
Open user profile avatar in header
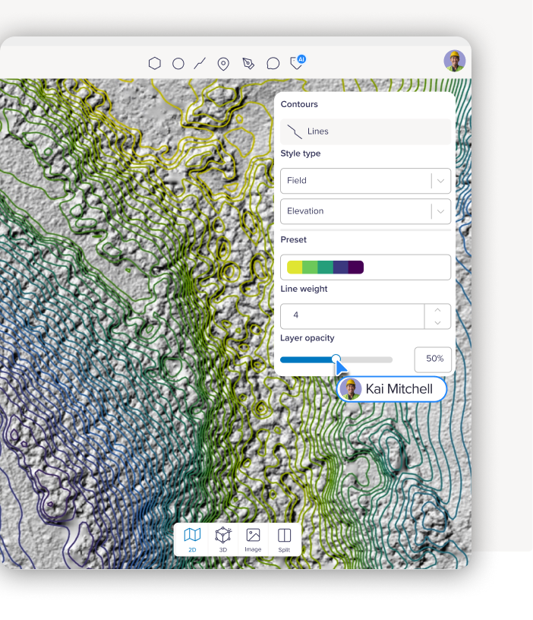point(454,61)
